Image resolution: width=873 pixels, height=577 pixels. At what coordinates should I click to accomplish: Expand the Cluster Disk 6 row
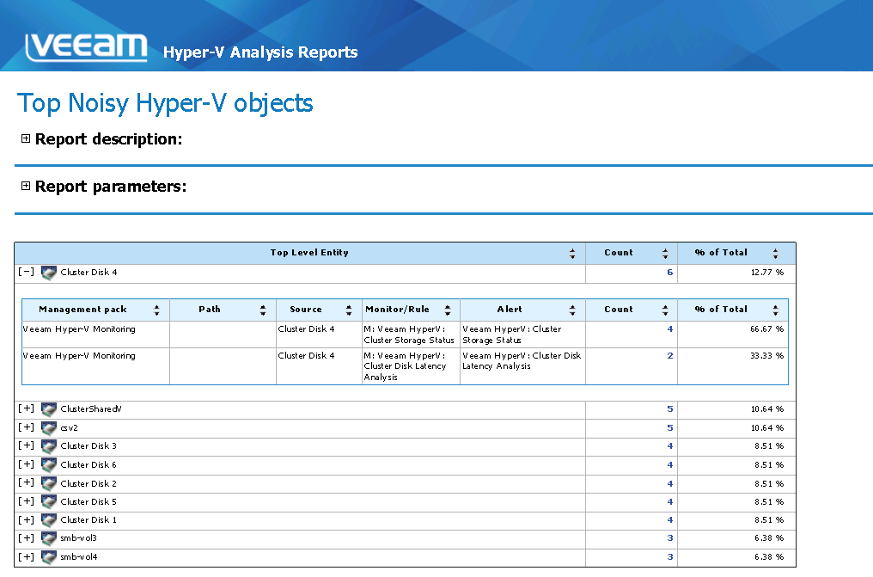pos(26,464)
